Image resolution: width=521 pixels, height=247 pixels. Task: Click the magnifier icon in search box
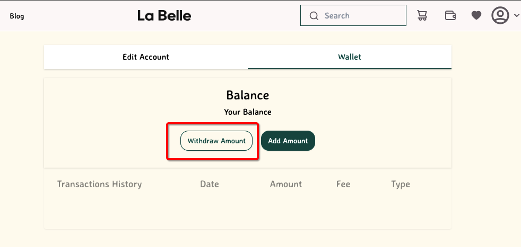[314, 15]
